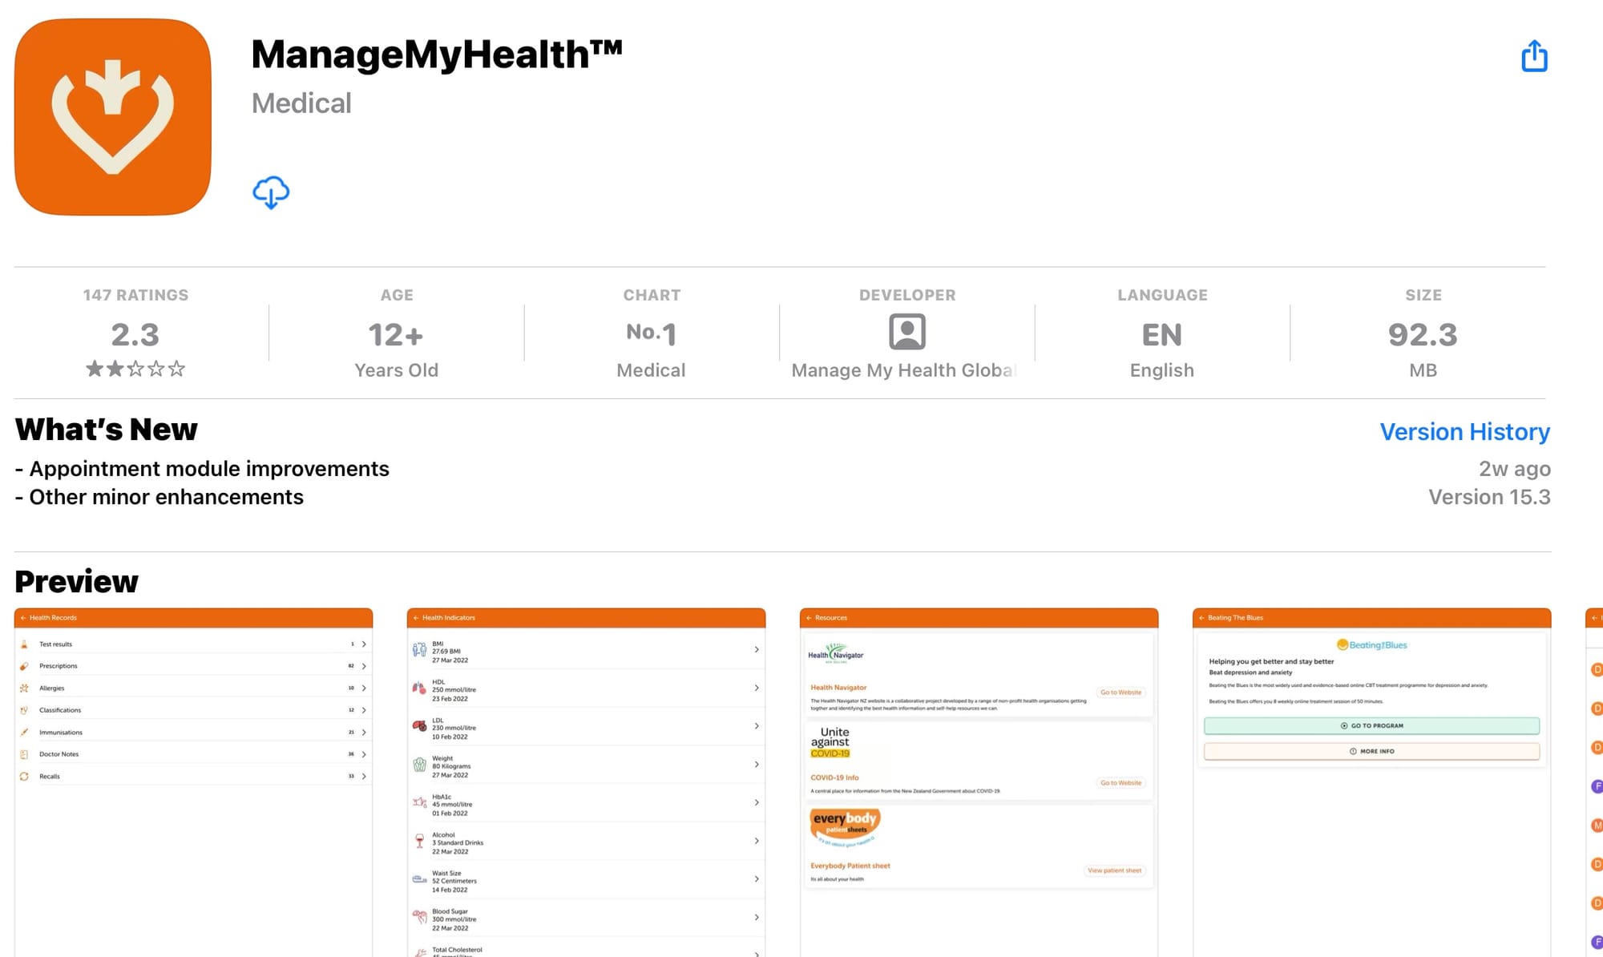Click the Alcohol wine glass icon
This screenshot has height=957, width=1603.
click(x=419, y=841)
